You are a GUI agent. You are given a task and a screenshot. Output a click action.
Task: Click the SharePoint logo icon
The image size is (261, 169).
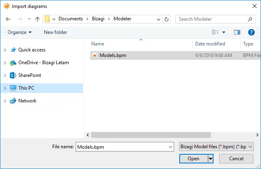point(13,75)
